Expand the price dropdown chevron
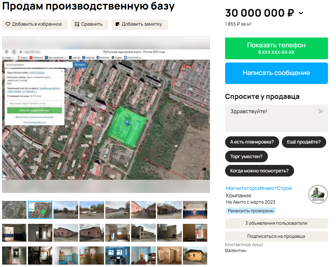 tap(301, 13)
